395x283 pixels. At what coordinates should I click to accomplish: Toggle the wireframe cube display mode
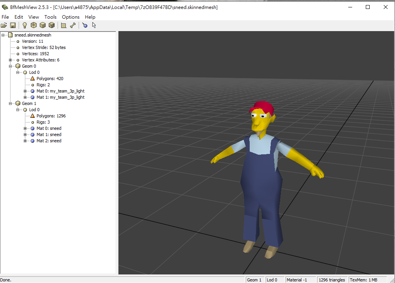pyautogui.click(x=34, y=25)
